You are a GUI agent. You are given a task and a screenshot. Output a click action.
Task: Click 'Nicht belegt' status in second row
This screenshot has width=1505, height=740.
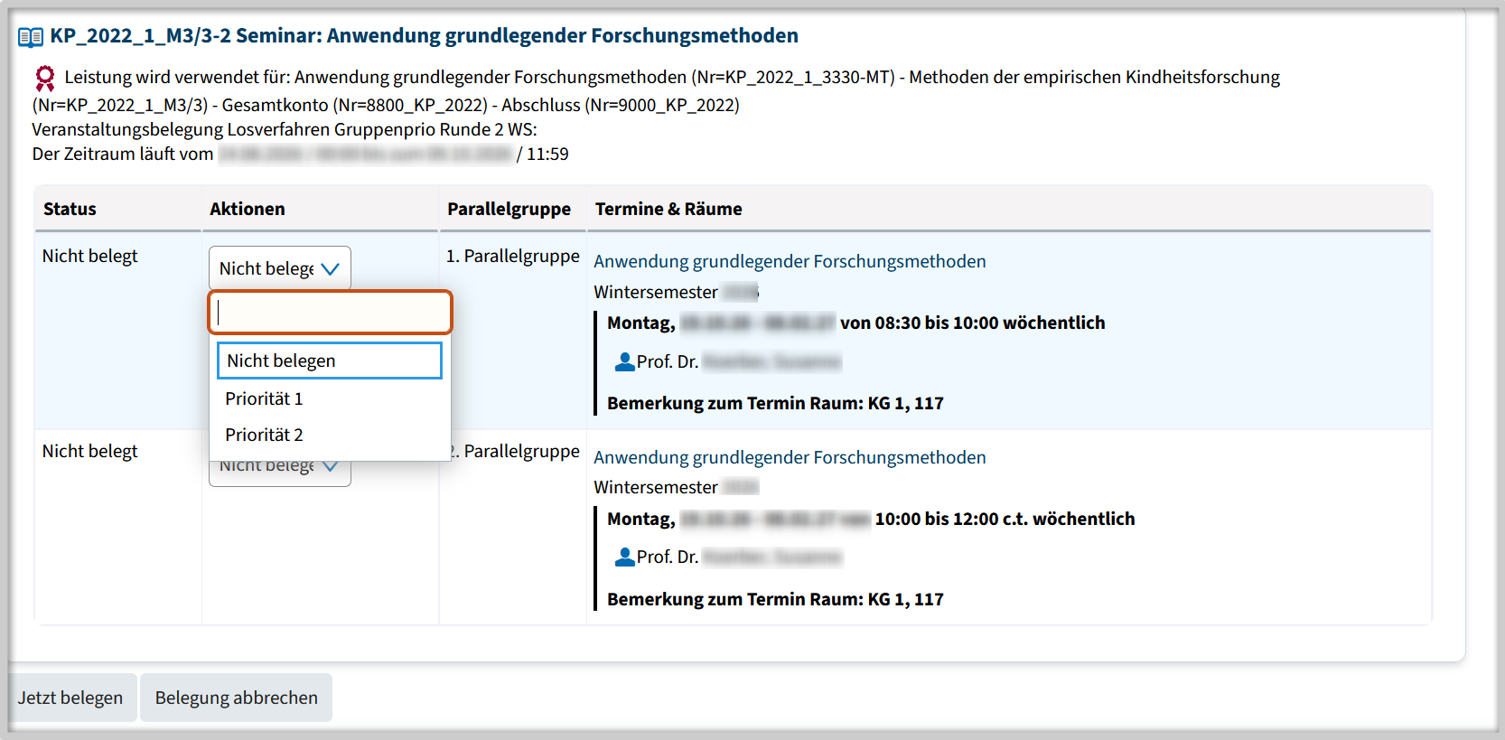pos(90,451)
